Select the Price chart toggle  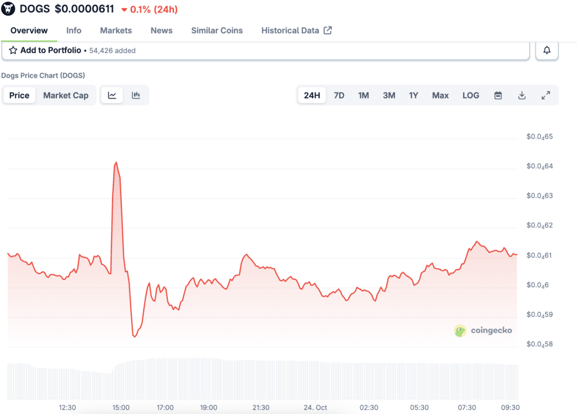[19, 95]
